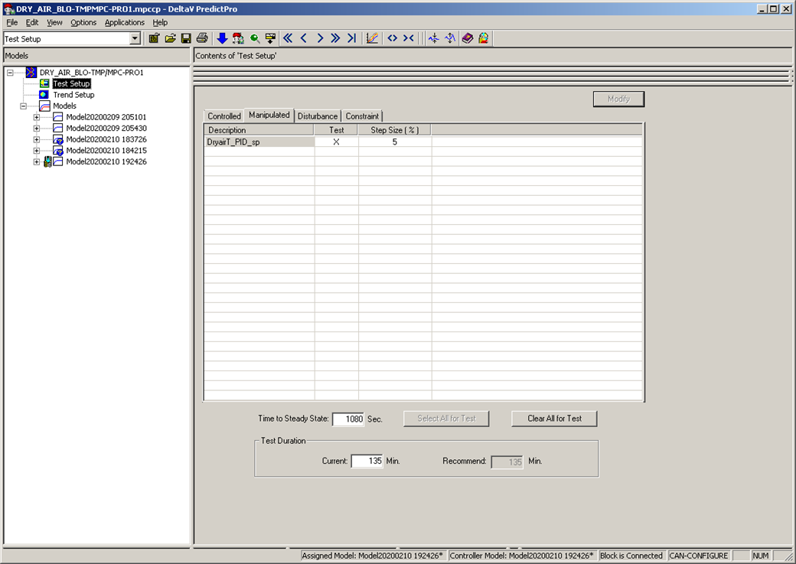Open the Help menu

point(160,22)
